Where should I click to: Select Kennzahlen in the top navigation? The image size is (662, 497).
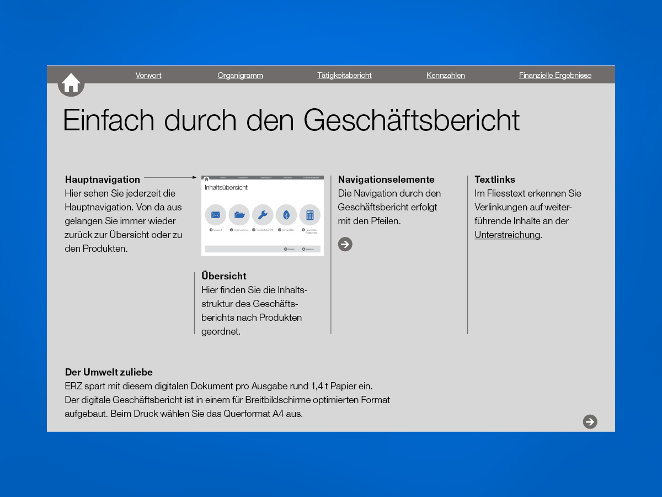pos(445,75)
